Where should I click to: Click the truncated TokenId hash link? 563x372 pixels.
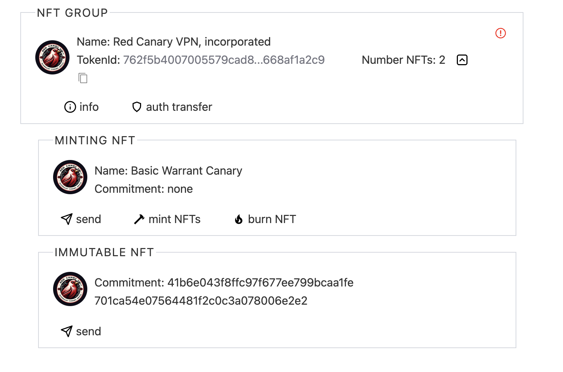[x=224, y=60]
